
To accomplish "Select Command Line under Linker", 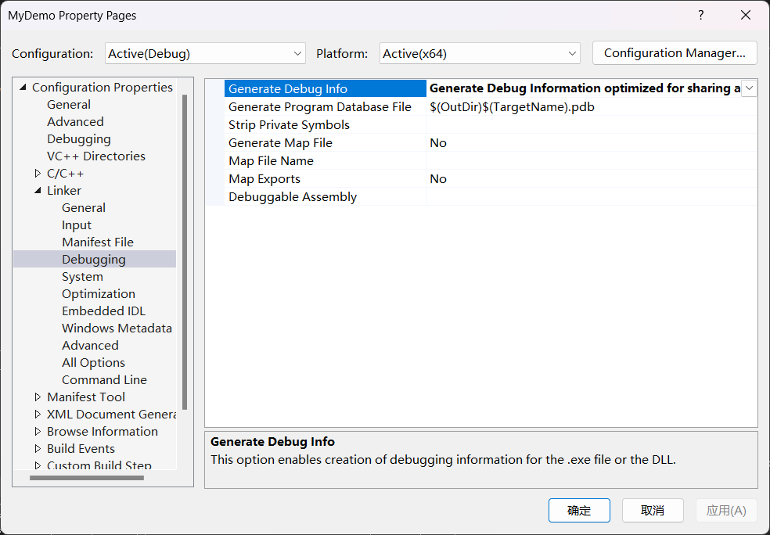I will point(104,379).
